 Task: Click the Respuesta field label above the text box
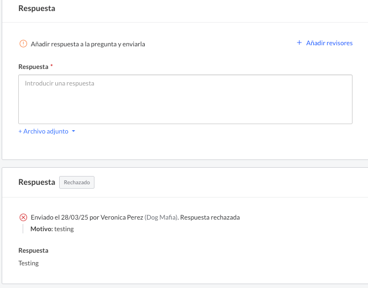[33, 67]
